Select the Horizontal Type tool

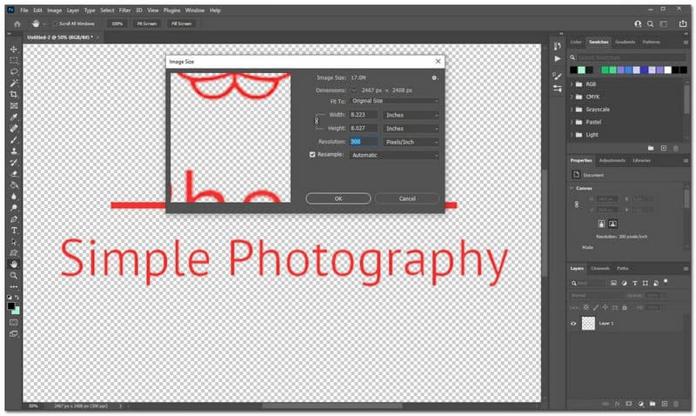tap(14, 231)
